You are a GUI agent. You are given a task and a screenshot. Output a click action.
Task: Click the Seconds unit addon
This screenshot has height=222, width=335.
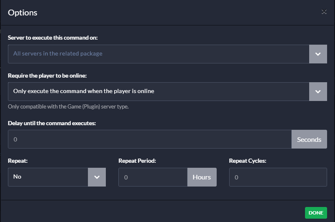(309, 139)
